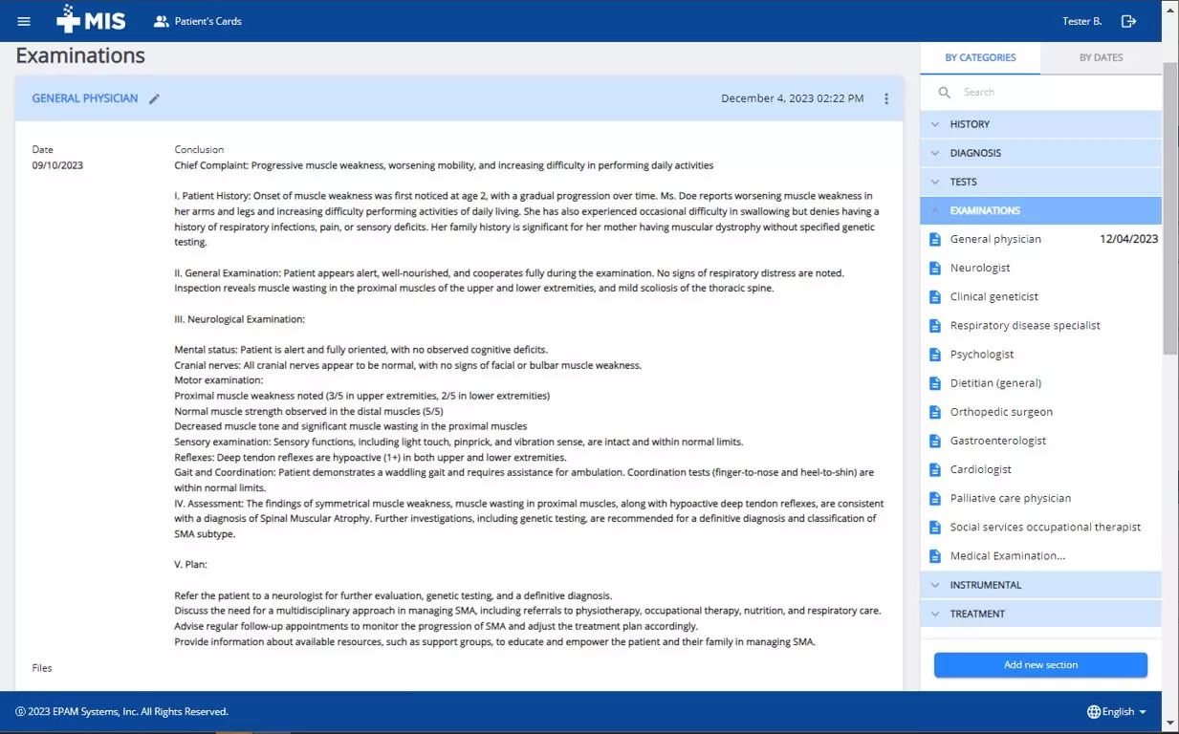
Task: Click document icon beside Social services occupational therapist
Action: (935, 527)
